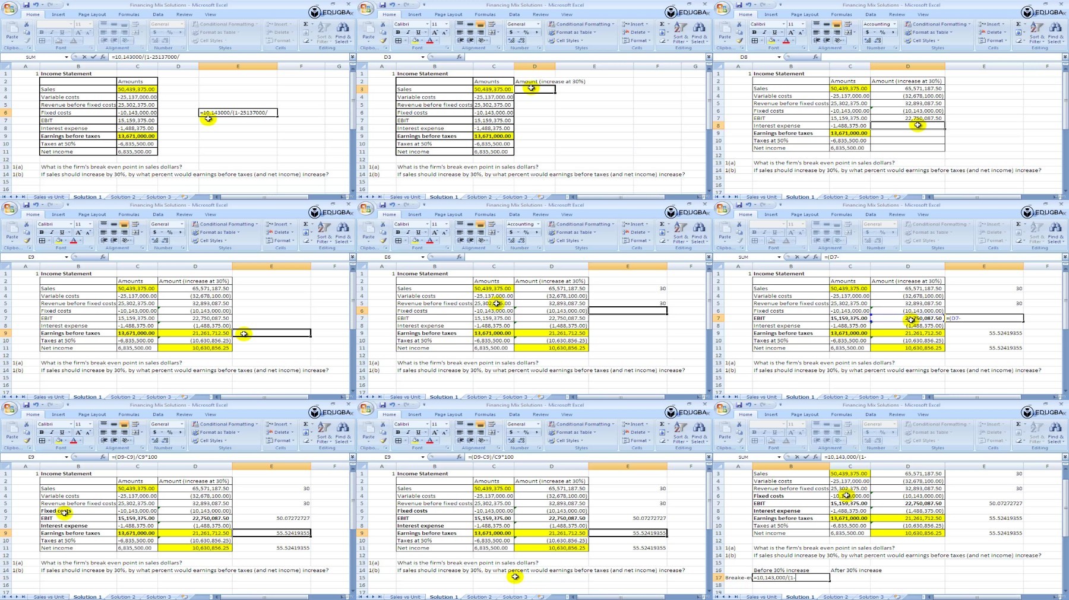The width and height of the screenshot is (1069, 600).
Task: Toggle highlighted Bottom Align in window showing Name Box E6
Action: pyautogui.click(x=480, y=224)
